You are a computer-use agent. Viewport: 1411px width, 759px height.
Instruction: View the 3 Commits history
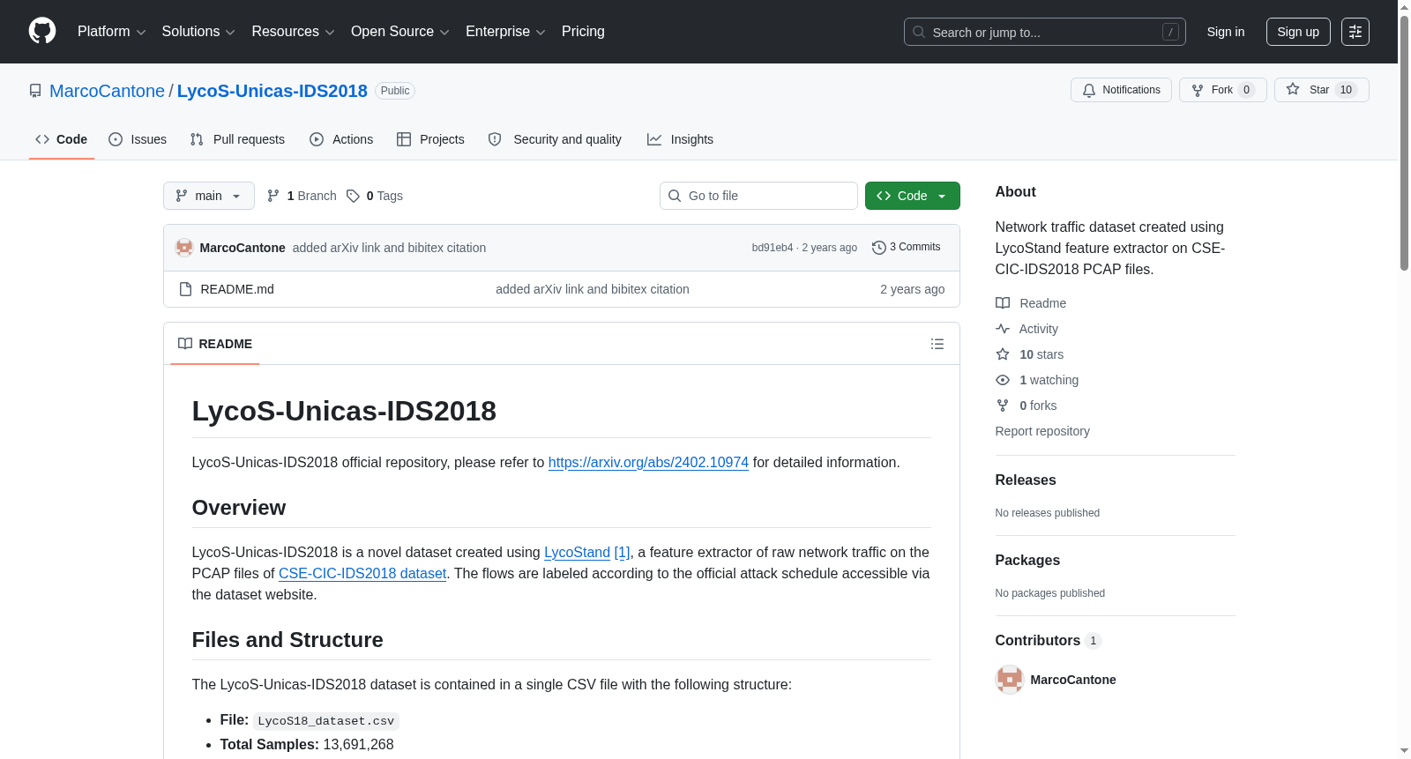tap(907, 248)
